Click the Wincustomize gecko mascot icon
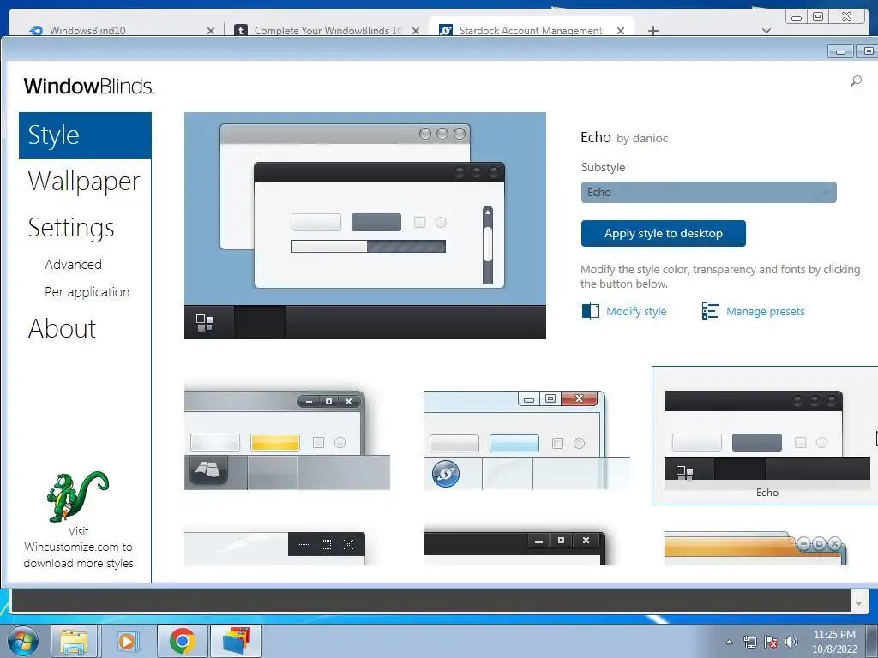 tap(78, 497)
